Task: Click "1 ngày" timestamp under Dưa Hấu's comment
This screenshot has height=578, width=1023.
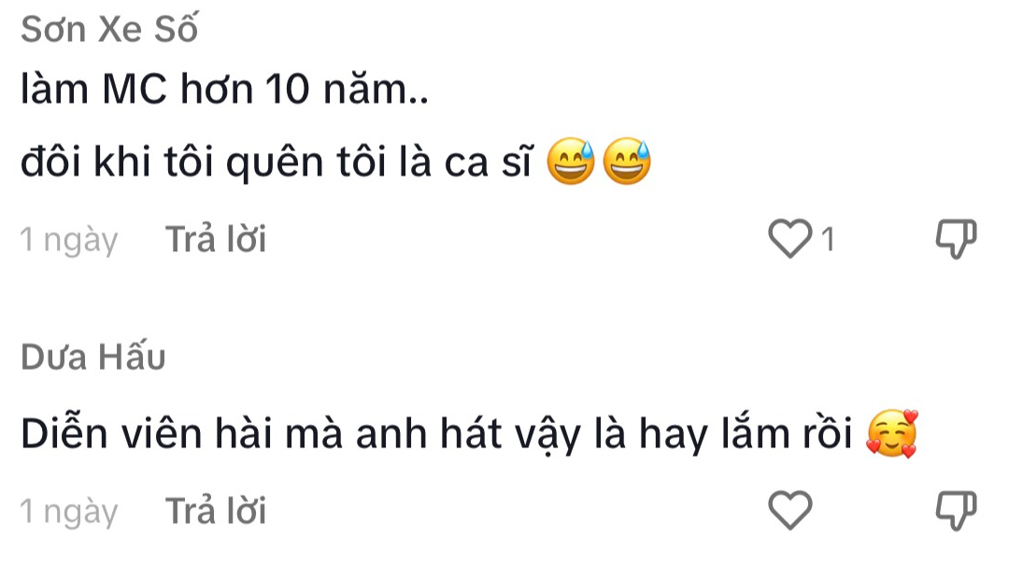Action: click(x=69, y=512)
